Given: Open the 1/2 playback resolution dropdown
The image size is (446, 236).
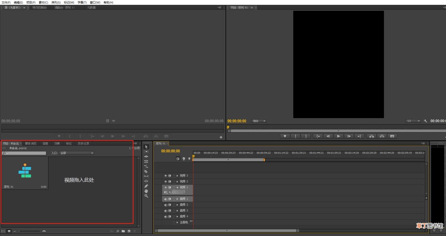Looking at the screenshot, I should coord(413,121).
